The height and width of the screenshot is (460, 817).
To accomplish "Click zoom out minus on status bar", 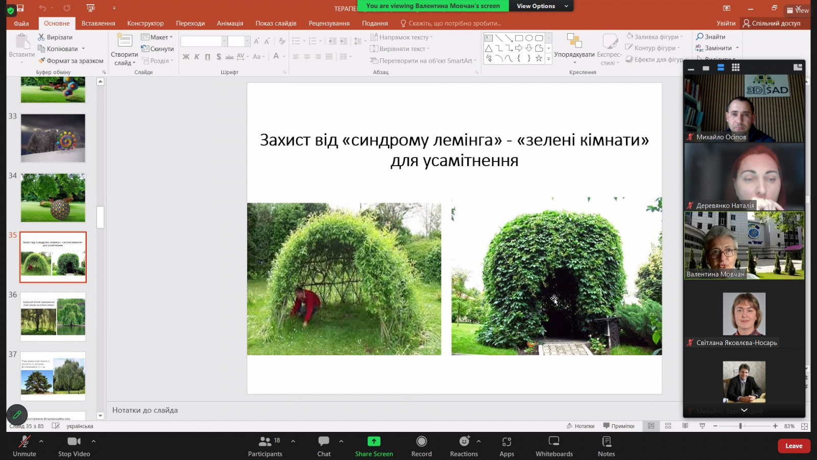I will [715, 426].
